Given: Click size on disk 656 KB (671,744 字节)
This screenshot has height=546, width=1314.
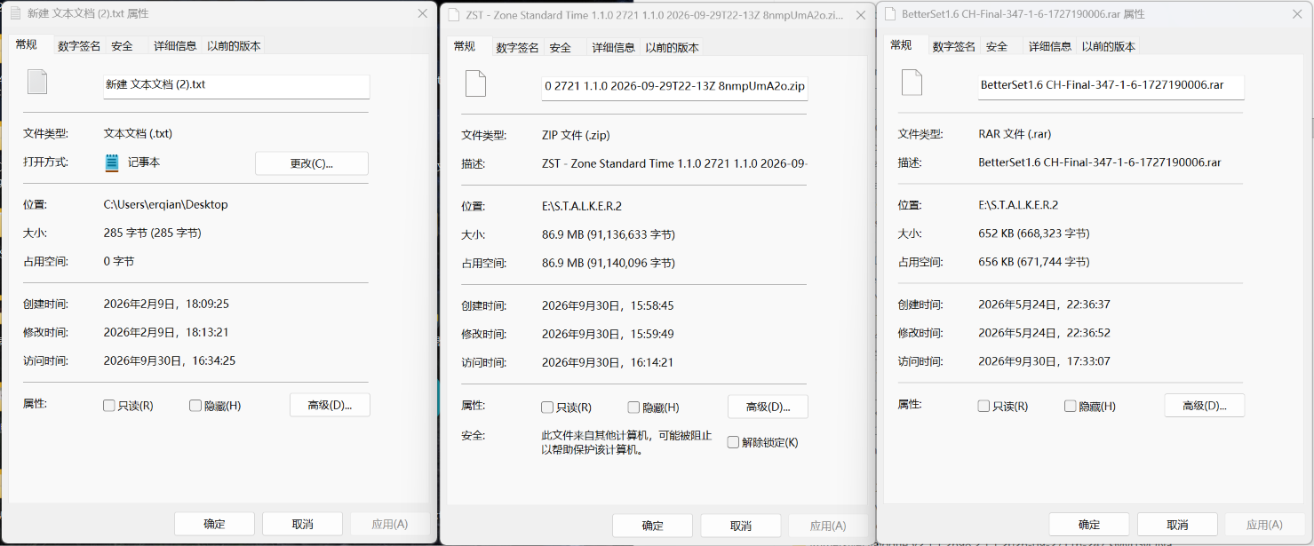Looking at the screenshot, I should tap(1034, 262).
